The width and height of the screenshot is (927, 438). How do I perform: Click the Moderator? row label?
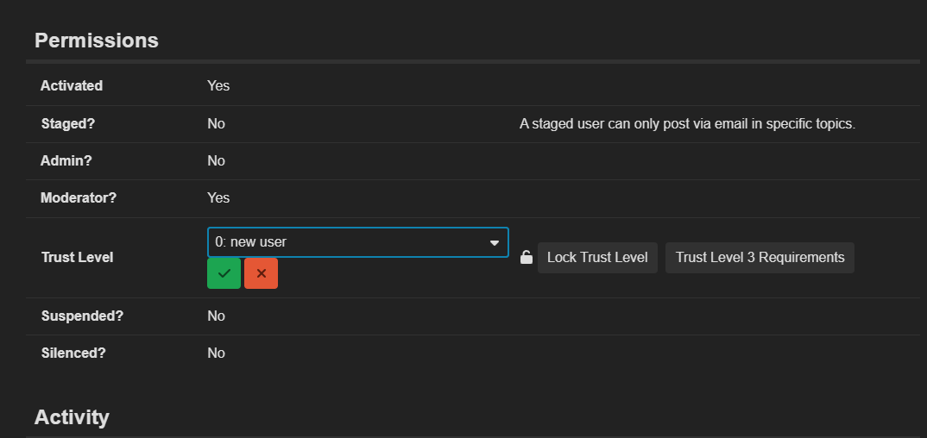79,197
